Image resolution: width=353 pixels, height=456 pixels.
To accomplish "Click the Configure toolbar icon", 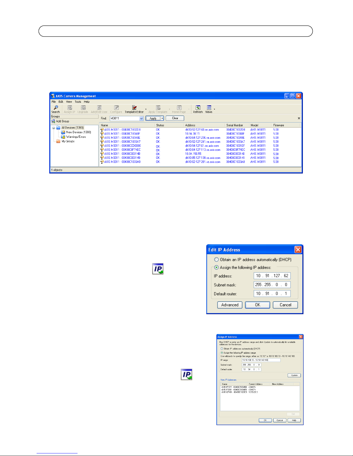I will [x=116, y=108].
